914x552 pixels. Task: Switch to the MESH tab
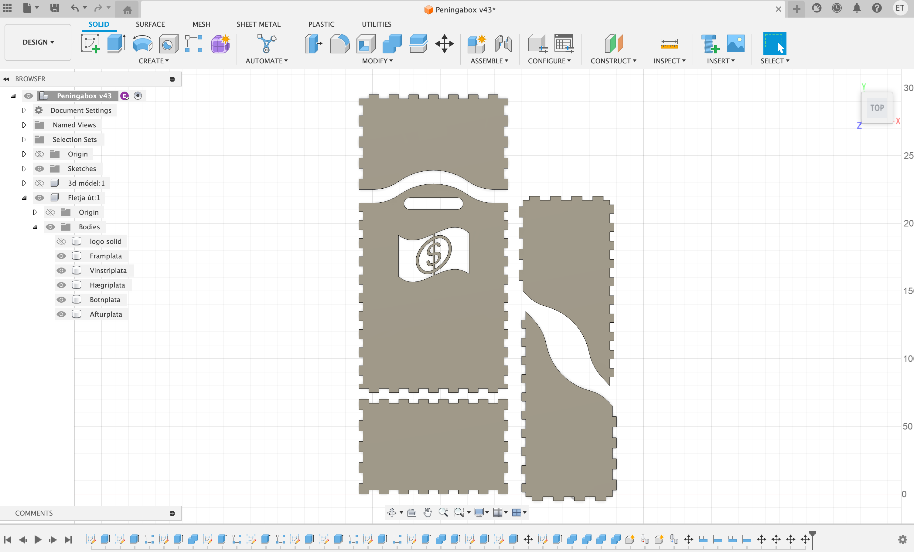[201, 24]
